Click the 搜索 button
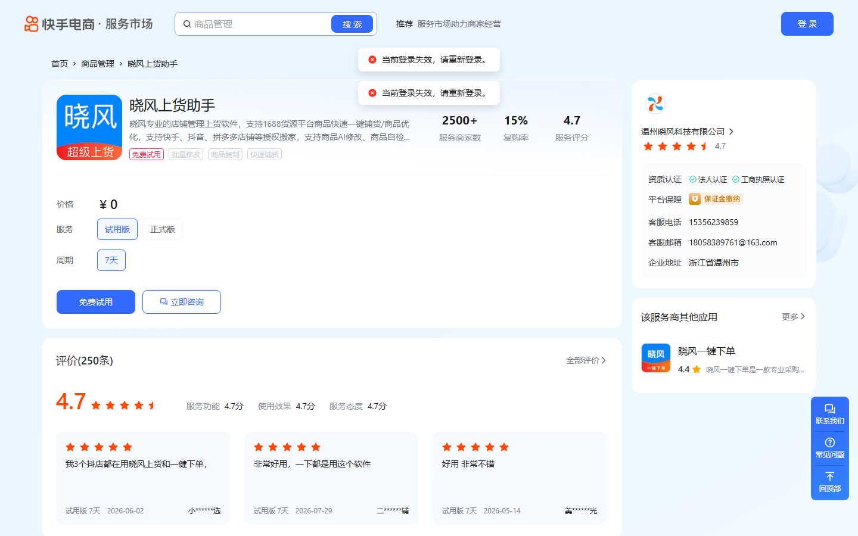Image resolution: width=858 pixels, height=536 pixels. [x=352, y=24]
